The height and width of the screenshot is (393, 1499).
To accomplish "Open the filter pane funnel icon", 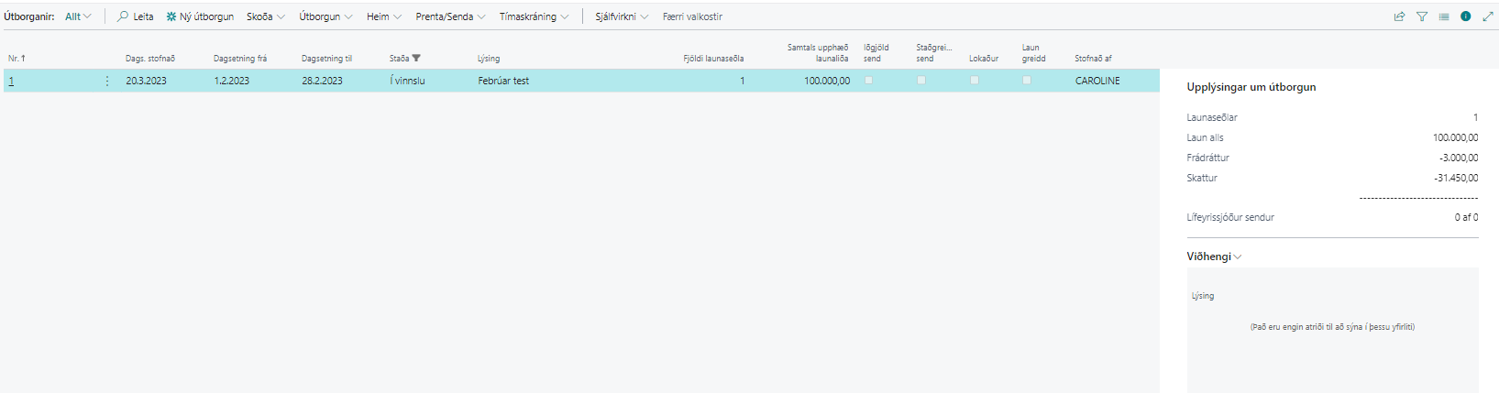I will click(x=1422, y=16).
